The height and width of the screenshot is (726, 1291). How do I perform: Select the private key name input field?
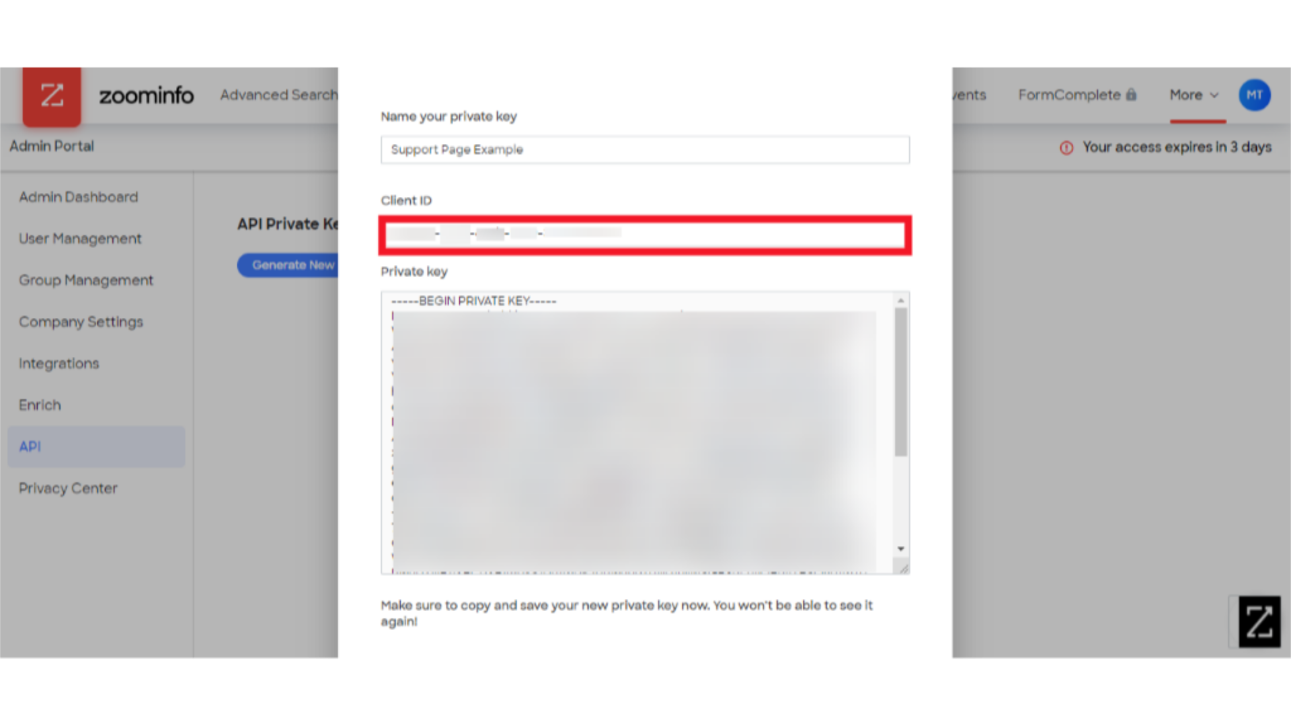645,149
